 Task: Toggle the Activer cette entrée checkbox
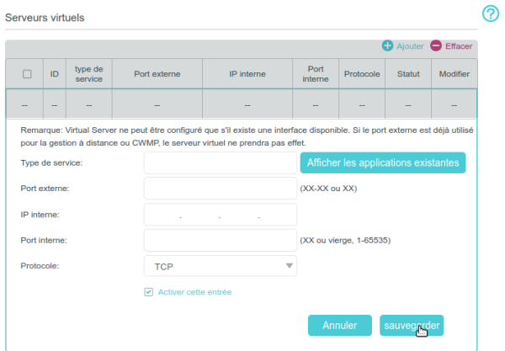[149, 292]
